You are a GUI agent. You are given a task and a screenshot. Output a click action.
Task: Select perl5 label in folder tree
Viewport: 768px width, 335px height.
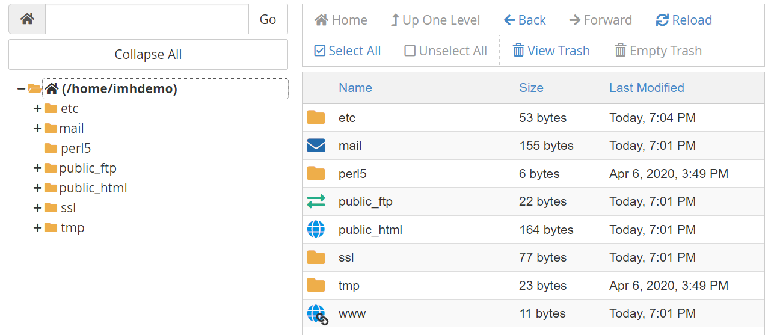[76, 149]
